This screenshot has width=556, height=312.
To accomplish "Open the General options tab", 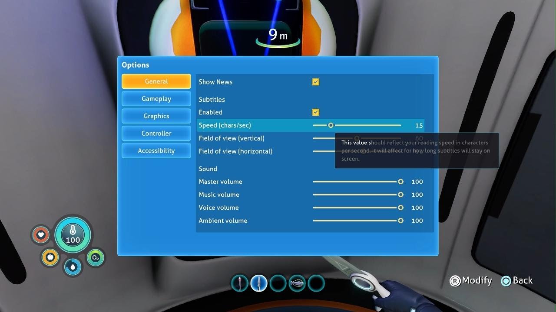I will [x=156, y=81].
